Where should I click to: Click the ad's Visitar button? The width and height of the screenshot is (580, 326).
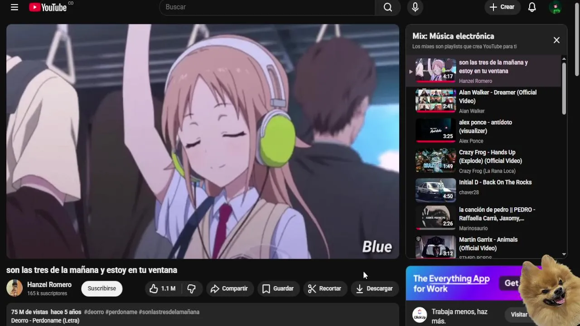(x=519, y=314)
